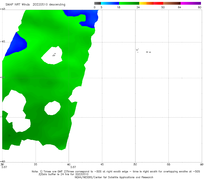Viewport: 204px width, 179px height.
Task: Click longitude axis label "40"
Action: pyautogui.click(x=69, y=164)
